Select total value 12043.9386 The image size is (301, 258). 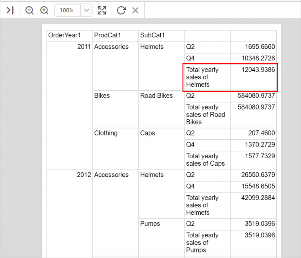(254, 77)
